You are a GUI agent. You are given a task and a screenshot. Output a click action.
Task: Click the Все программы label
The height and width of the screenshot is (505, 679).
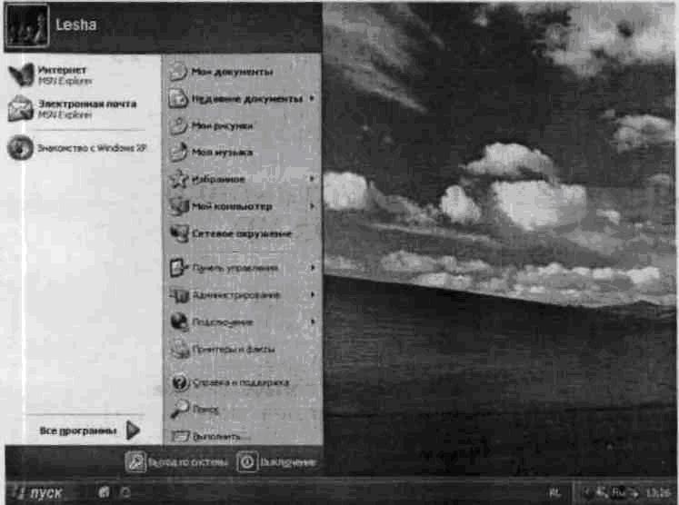pyautogui.click(x=78, y=431)
